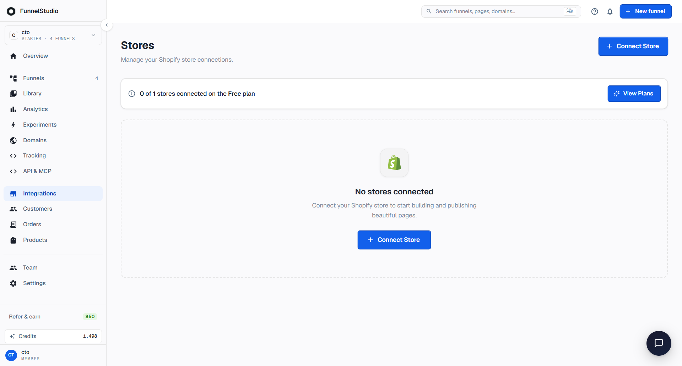Click the Shopify bag logo
The width and height of the screenshot is (682, 366).
point(394,163)
